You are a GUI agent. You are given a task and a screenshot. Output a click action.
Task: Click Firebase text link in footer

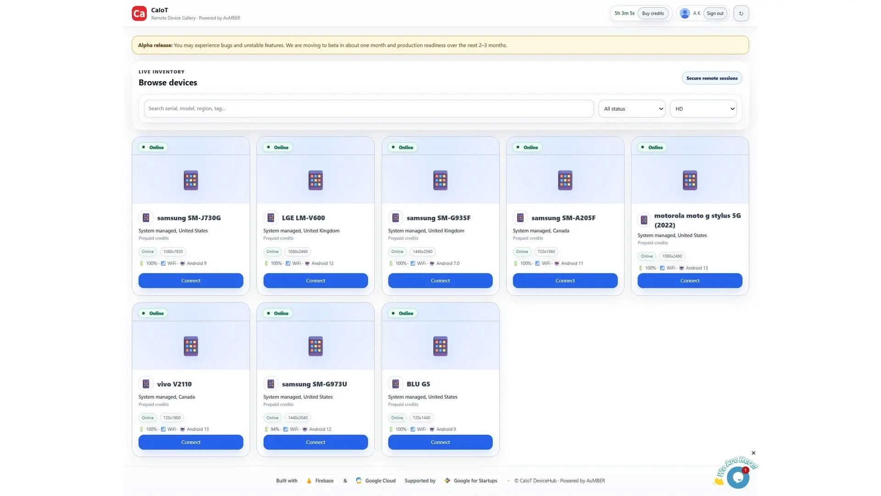[324, 481]
